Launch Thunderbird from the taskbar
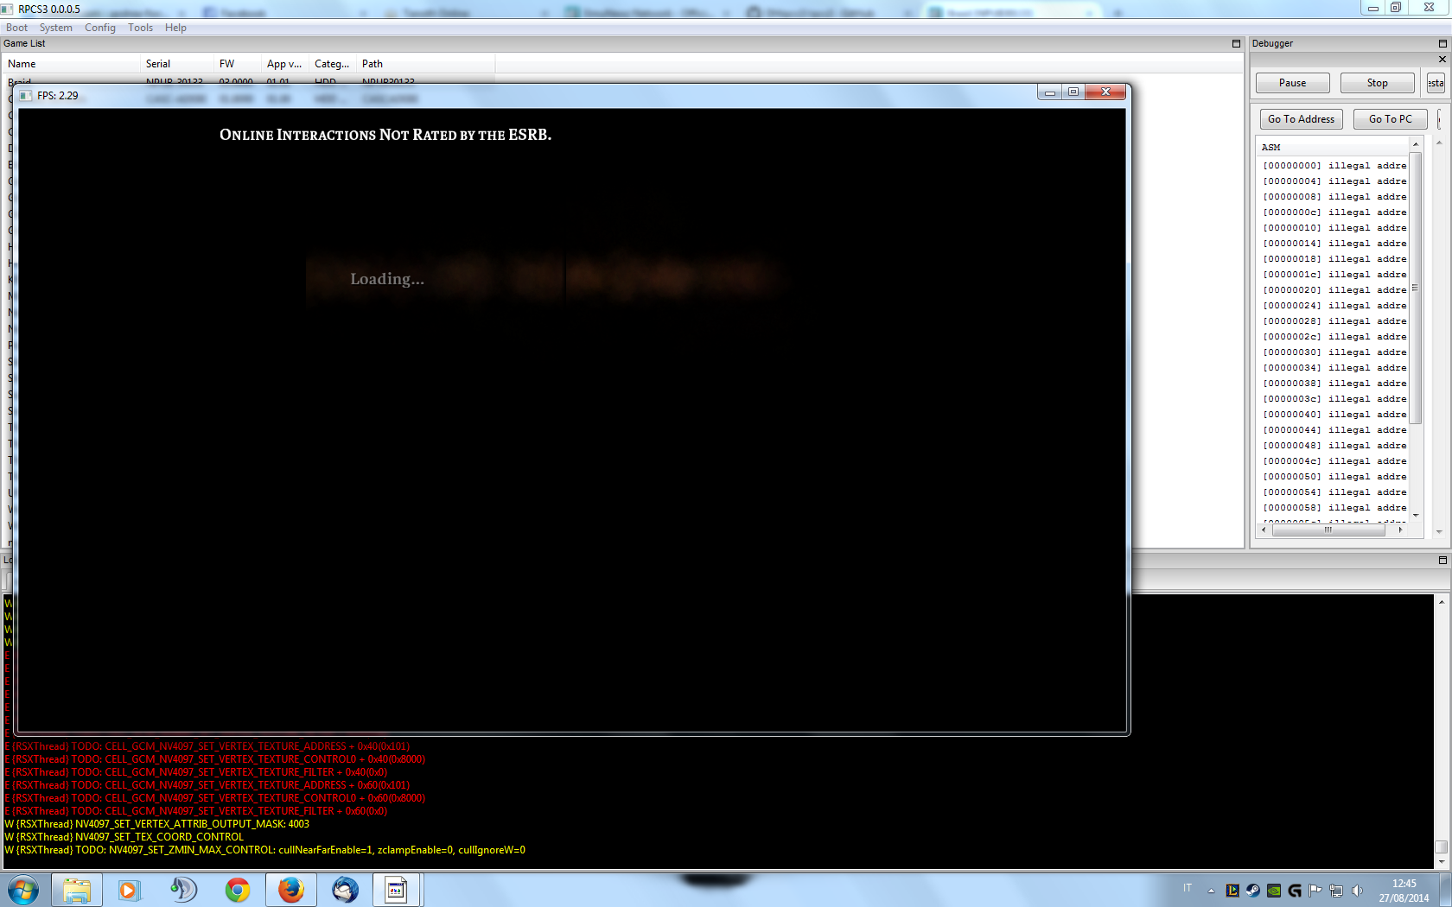Viewport: 1452px width, 907px height. 345,889
